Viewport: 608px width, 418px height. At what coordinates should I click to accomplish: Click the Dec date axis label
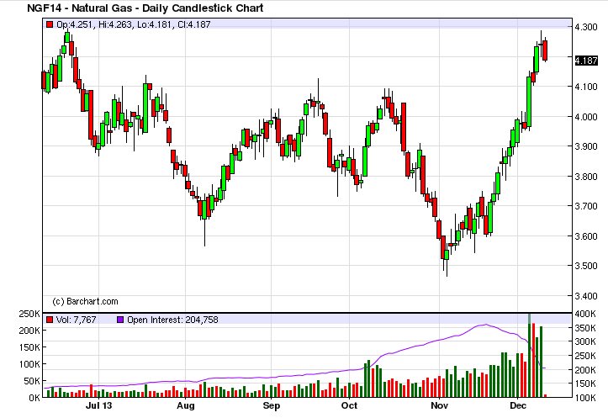pos(518,405)
